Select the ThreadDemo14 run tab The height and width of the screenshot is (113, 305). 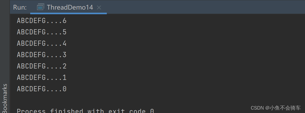[69, 7]
